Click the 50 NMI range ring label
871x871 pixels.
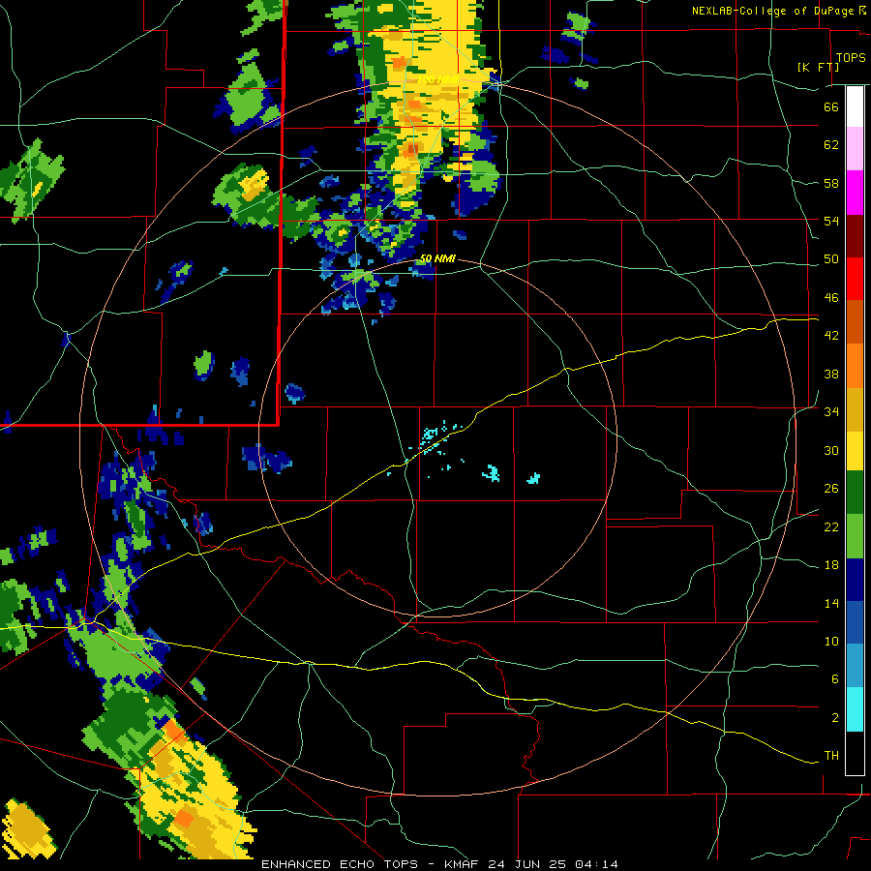(437, 258)
